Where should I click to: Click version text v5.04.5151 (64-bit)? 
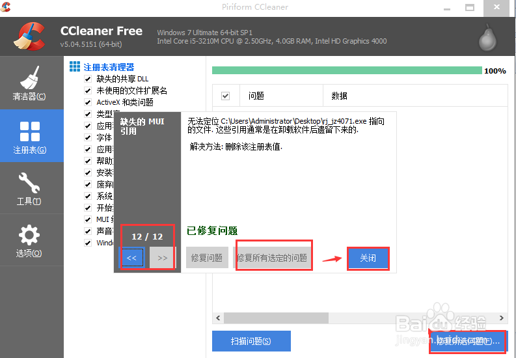(91, 44)
